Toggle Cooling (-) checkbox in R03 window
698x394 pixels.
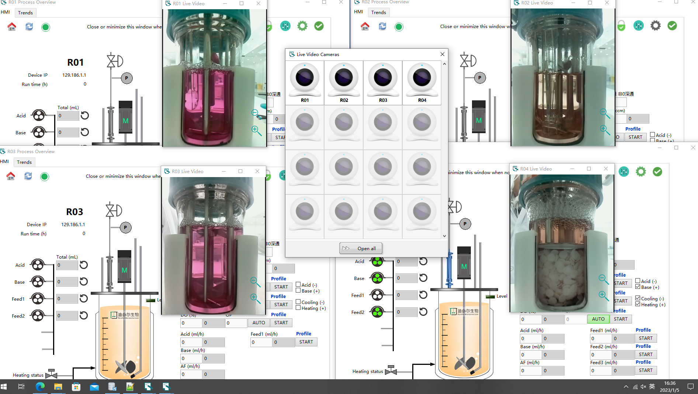pyautogui.click(x=298, y=302)
